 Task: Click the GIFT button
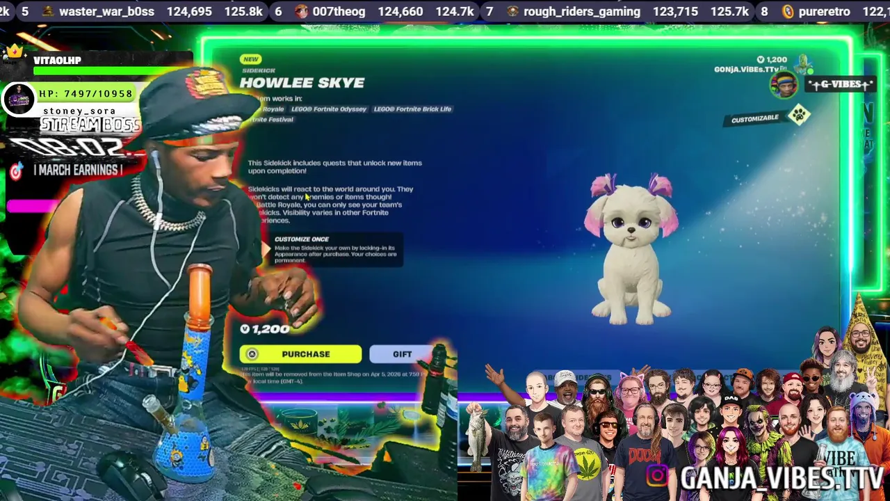401,354
